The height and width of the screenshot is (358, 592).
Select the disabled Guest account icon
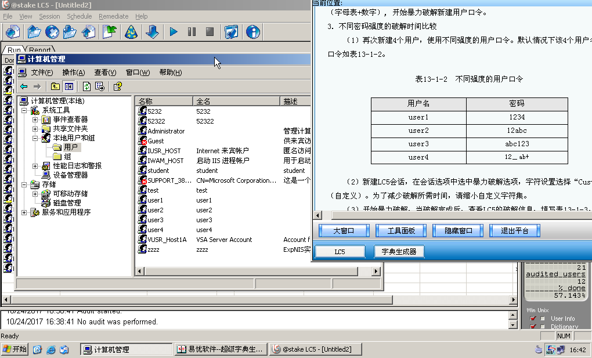pos(142,140)
